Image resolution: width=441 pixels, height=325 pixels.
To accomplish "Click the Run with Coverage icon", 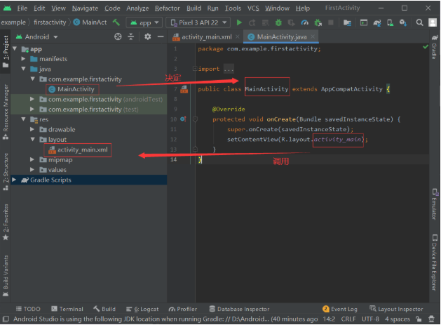I will pyautogui.click(x=292, y=22).
